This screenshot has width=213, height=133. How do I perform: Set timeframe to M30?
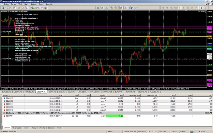[x=175, y=8]
